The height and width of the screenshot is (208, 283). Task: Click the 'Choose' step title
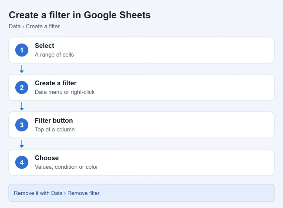pos(47,158)
